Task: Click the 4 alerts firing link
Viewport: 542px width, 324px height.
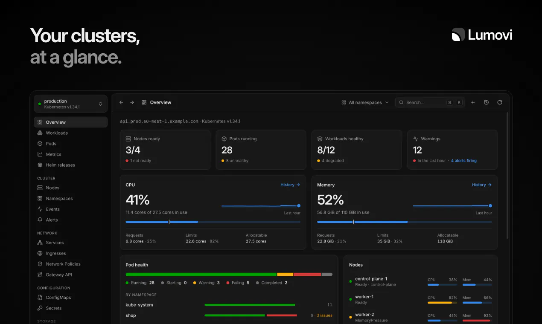Action: click(464, 161)
